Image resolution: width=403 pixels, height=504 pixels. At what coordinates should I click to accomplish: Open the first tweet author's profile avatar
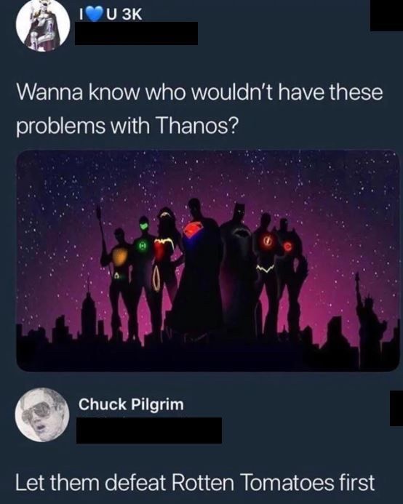coord(43,25)
